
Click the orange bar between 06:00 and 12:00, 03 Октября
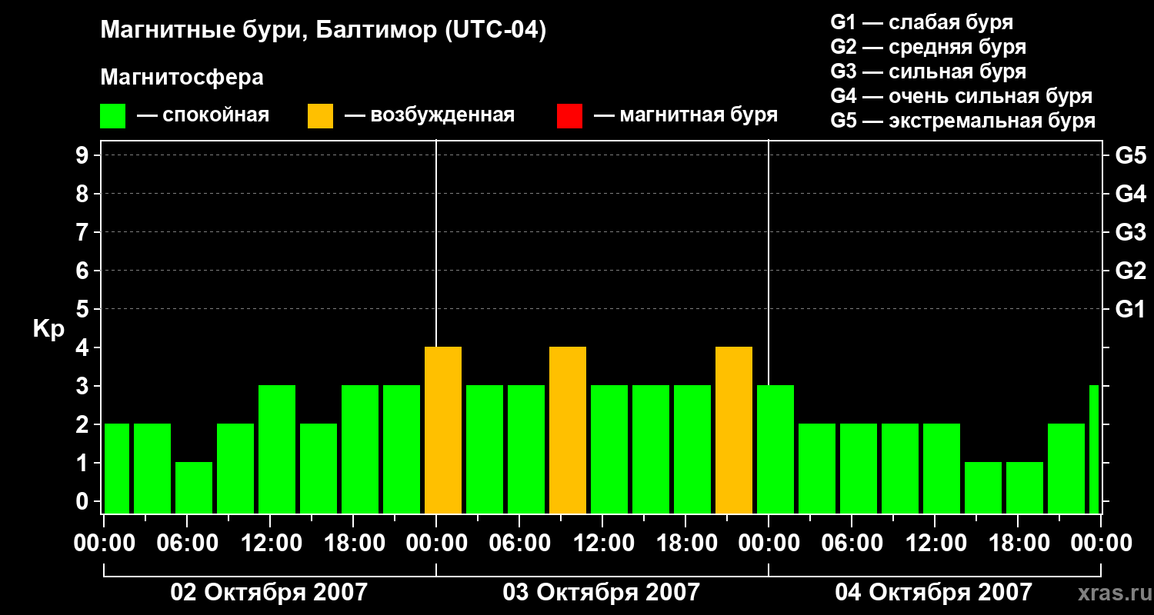coord(568,430)
